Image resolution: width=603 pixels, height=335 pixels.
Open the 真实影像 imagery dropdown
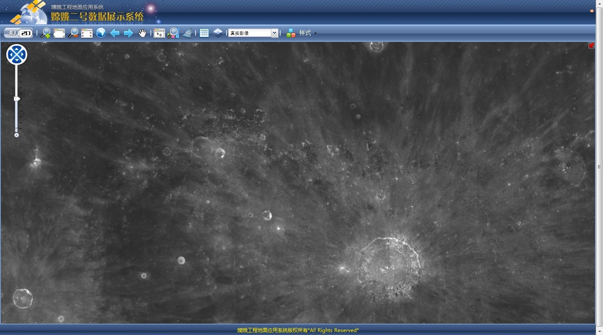[274, 33]
